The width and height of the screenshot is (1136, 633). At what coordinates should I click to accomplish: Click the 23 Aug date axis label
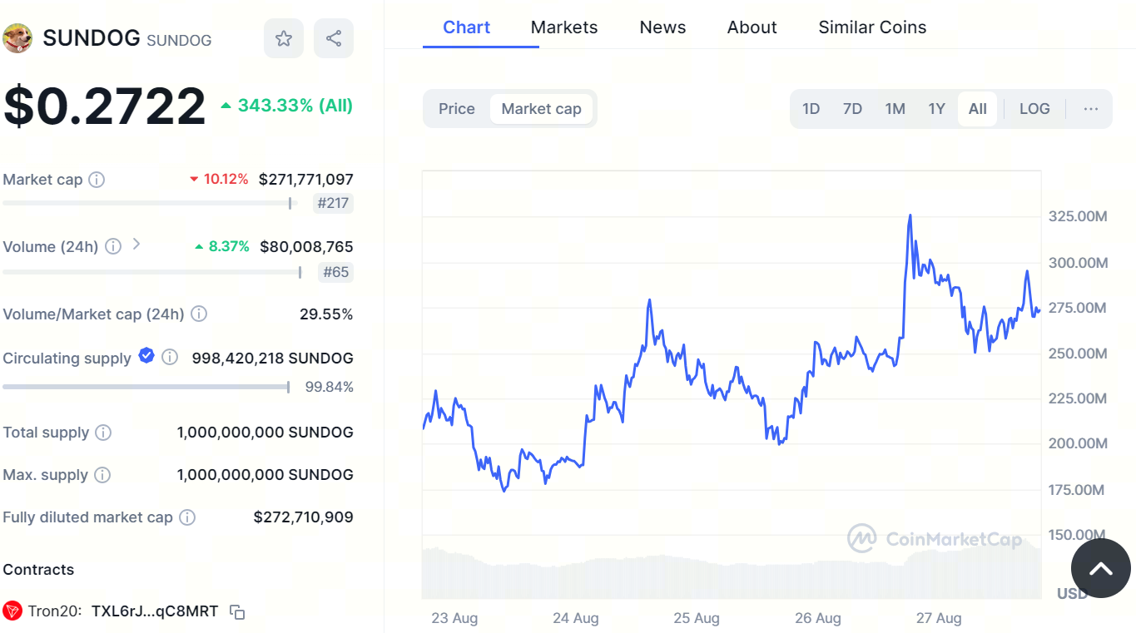pos(454,619)
